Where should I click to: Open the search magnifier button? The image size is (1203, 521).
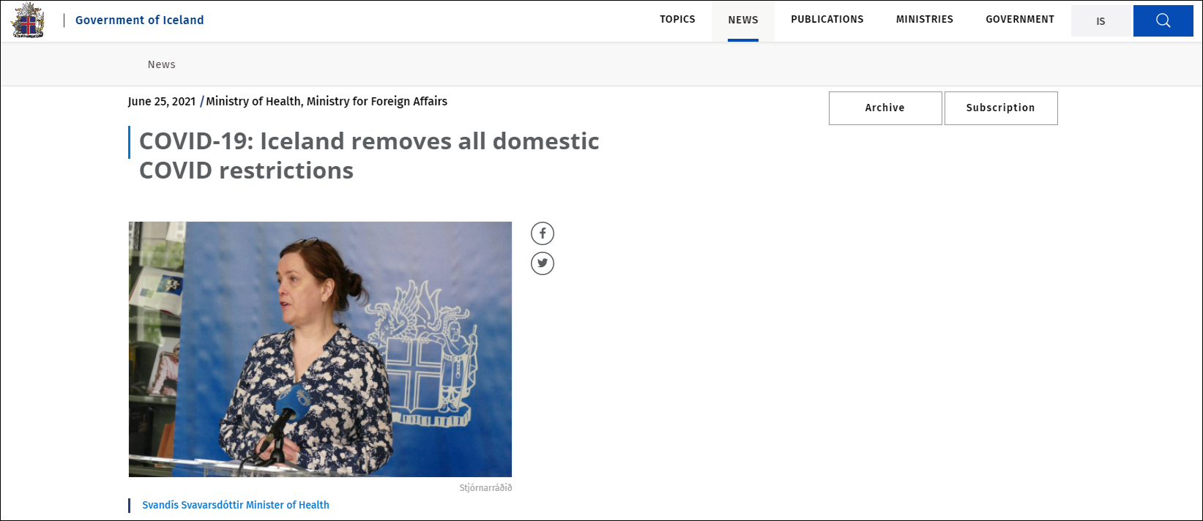tap(1163, 20)
